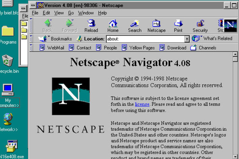239x159 pixels.
Task: Open the Download personal toolbar shortcut
Action: click(x=173, y=48)
